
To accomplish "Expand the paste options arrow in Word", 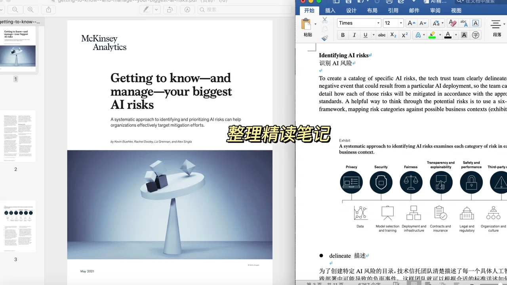I will click(x=316, y=24).
